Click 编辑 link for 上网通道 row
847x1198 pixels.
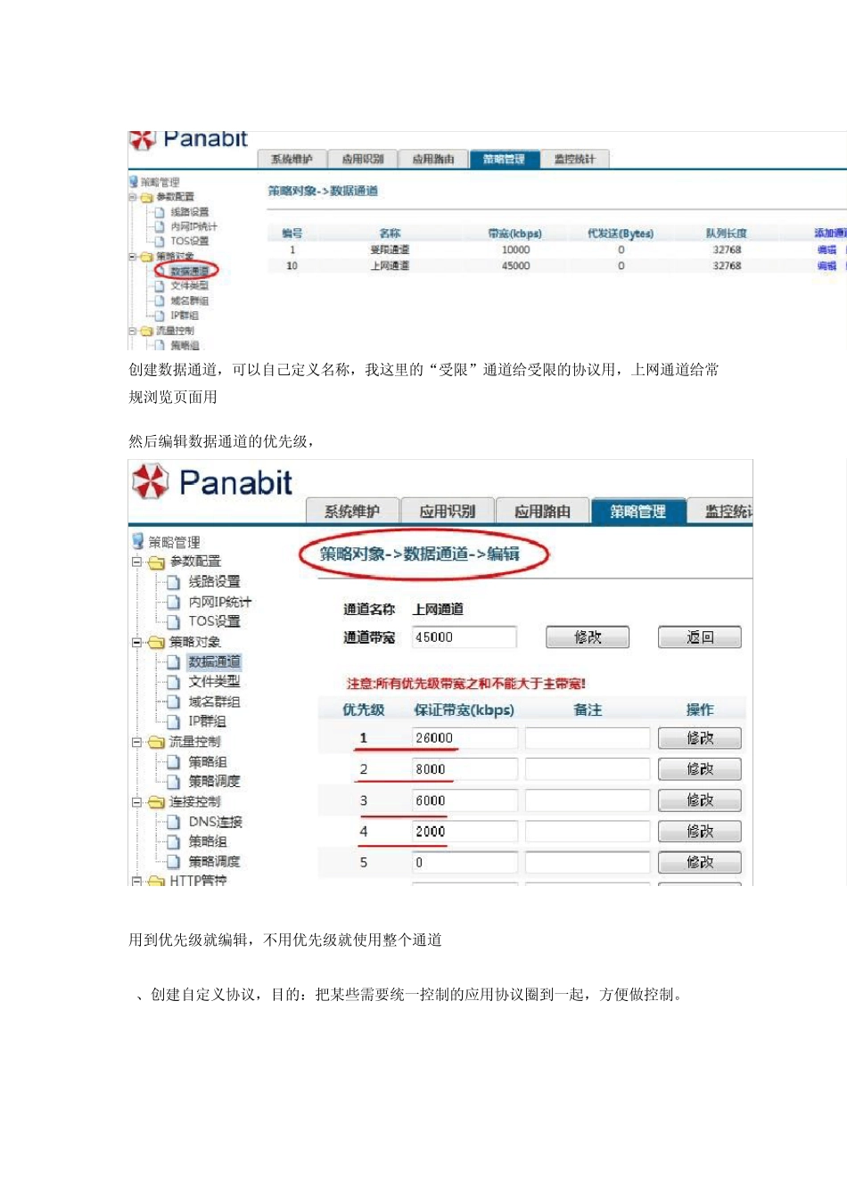coord(826,266)
